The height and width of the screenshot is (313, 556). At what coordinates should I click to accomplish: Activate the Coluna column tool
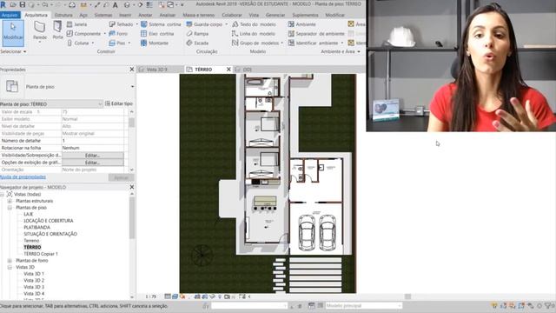pos(78,43)
